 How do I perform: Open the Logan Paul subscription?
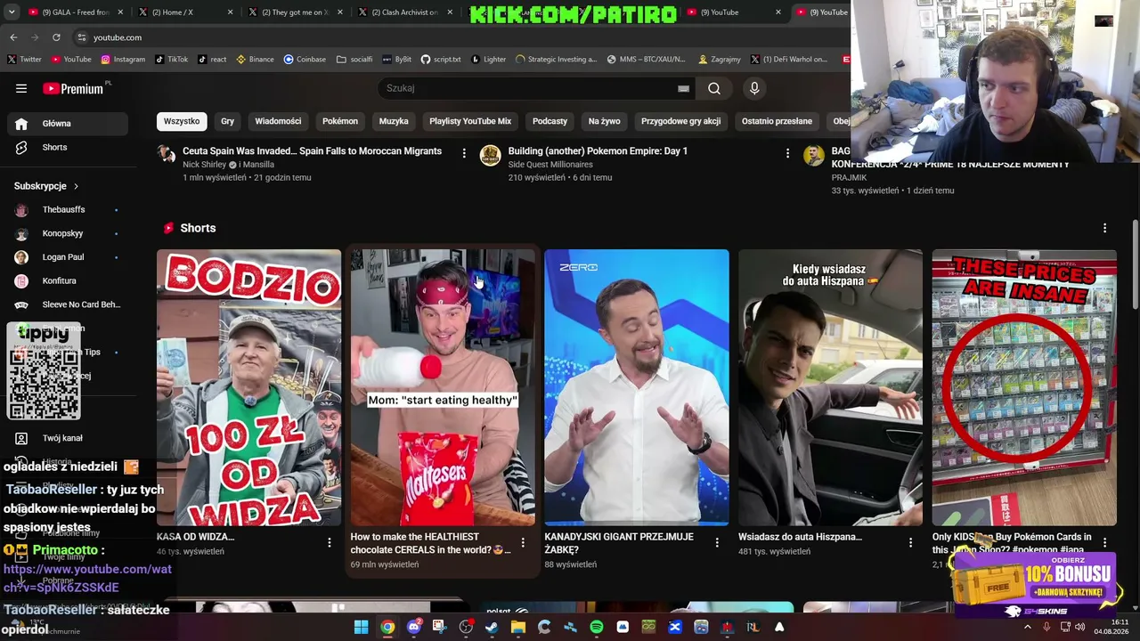(69, 257)
